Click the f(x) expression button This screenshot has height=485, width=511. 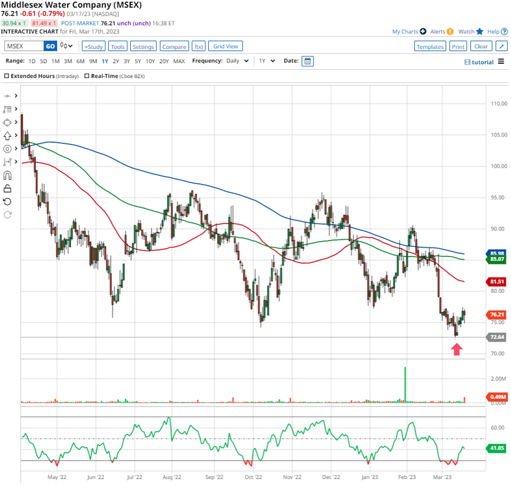pyautogui.click(x=199, y=46)
